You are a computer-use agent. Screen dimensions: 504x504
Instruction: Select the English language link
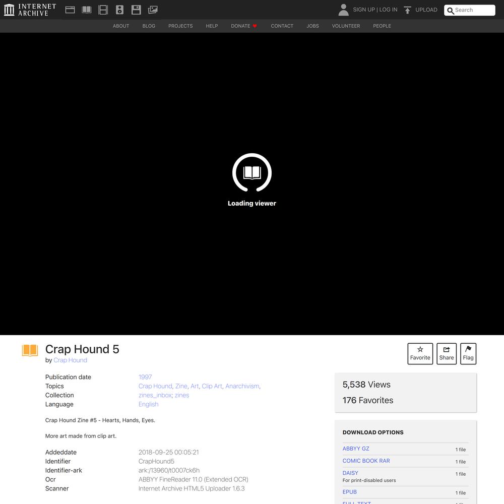point(149,404)
